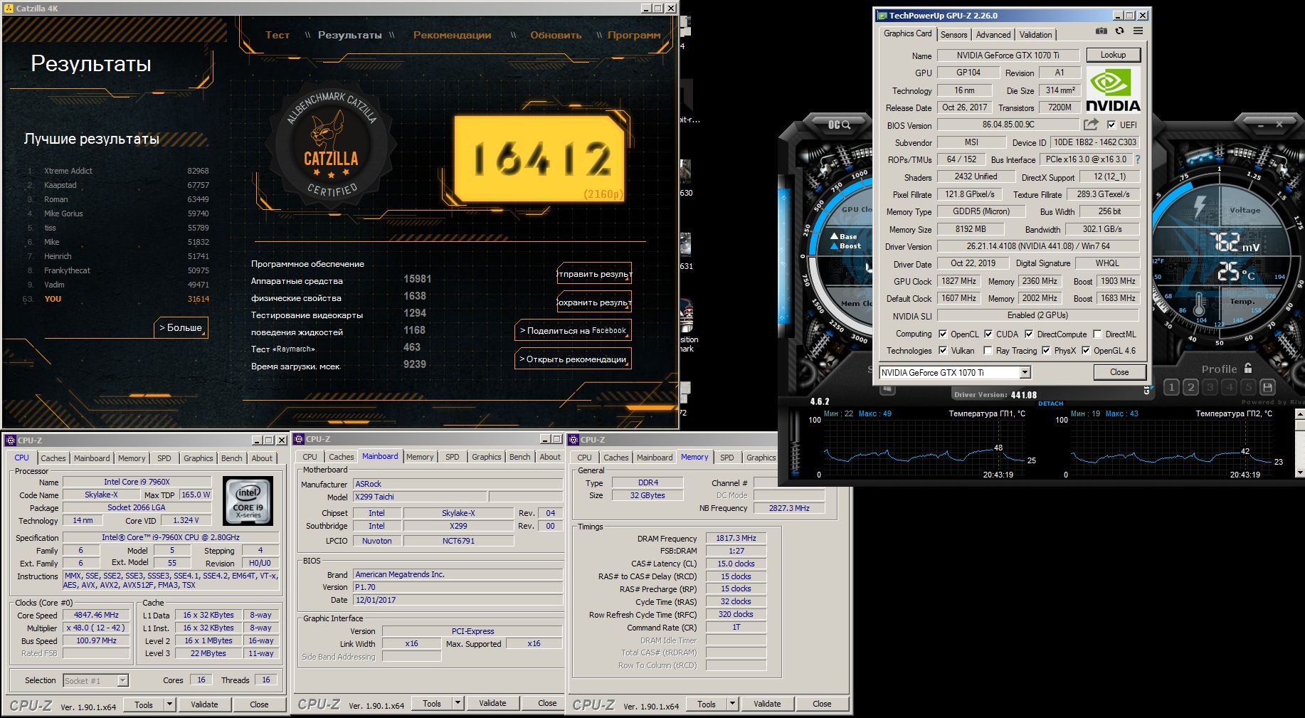
Task: Toggle the Afterburner profile lock icon
Action: (1247, 368)
